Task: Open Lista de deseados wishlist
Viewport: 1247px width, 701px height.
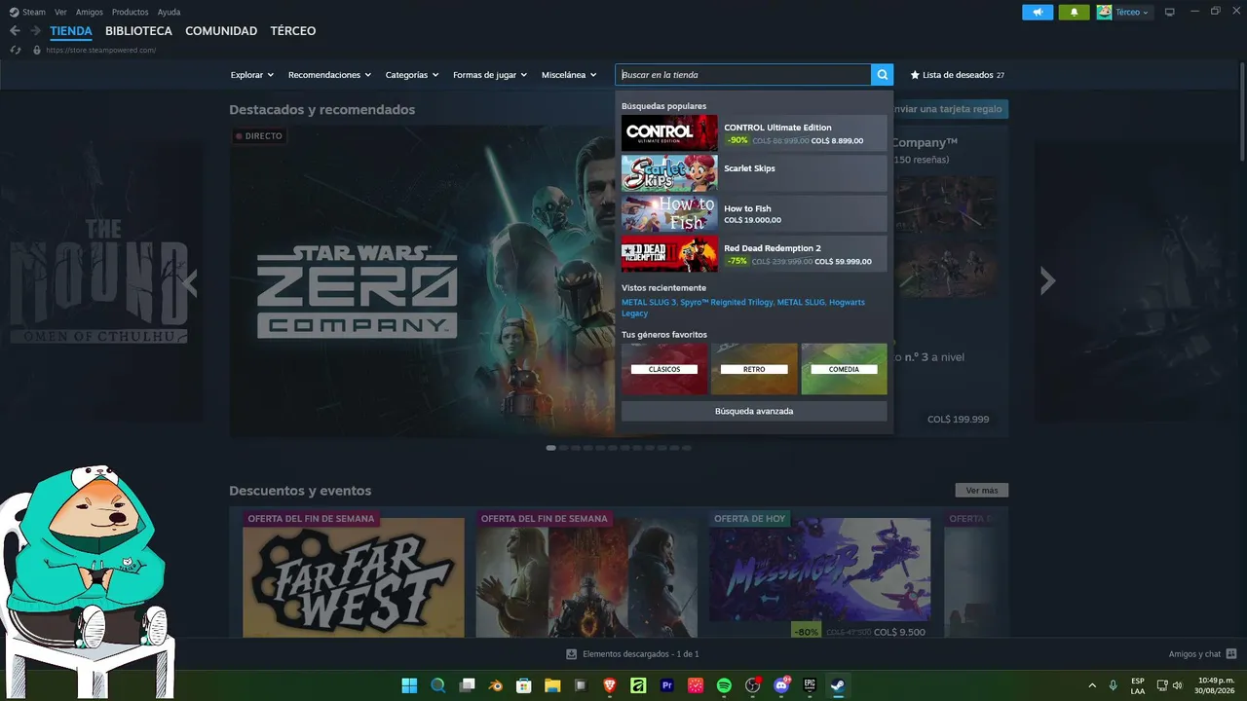Action: pos(957,75)
